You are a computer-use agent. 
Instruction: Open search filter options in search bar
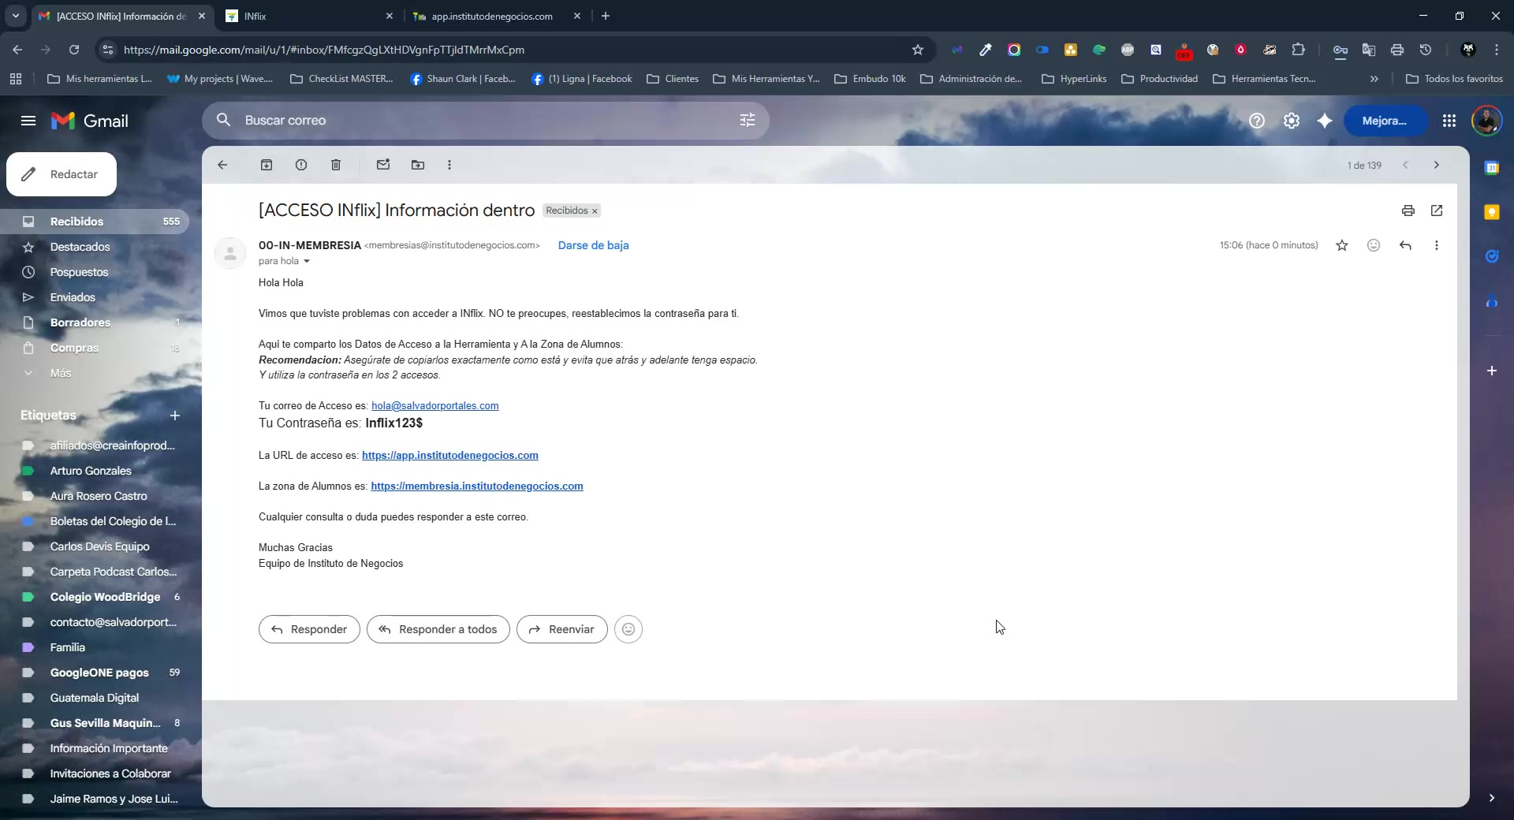(747, 120)
